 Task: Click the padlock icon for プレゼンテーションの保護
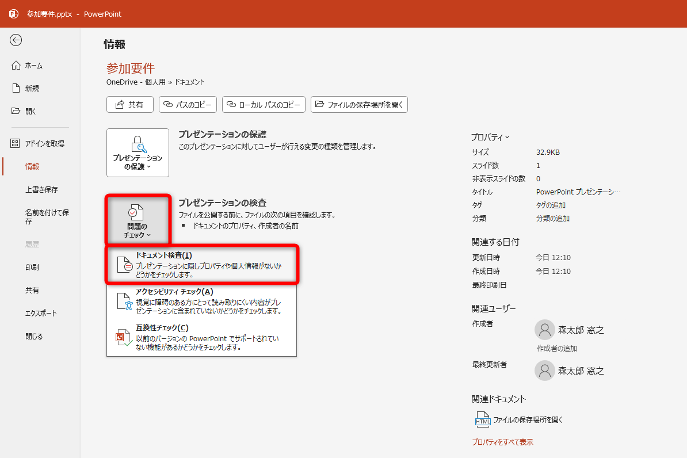tap(138, 144)
